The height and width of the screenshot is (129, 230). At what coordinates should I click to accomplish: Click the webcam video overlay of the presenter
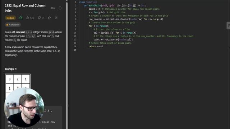24,107
